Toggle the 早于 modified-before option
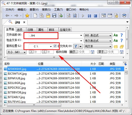132x115 pixels. pos(102,52)
